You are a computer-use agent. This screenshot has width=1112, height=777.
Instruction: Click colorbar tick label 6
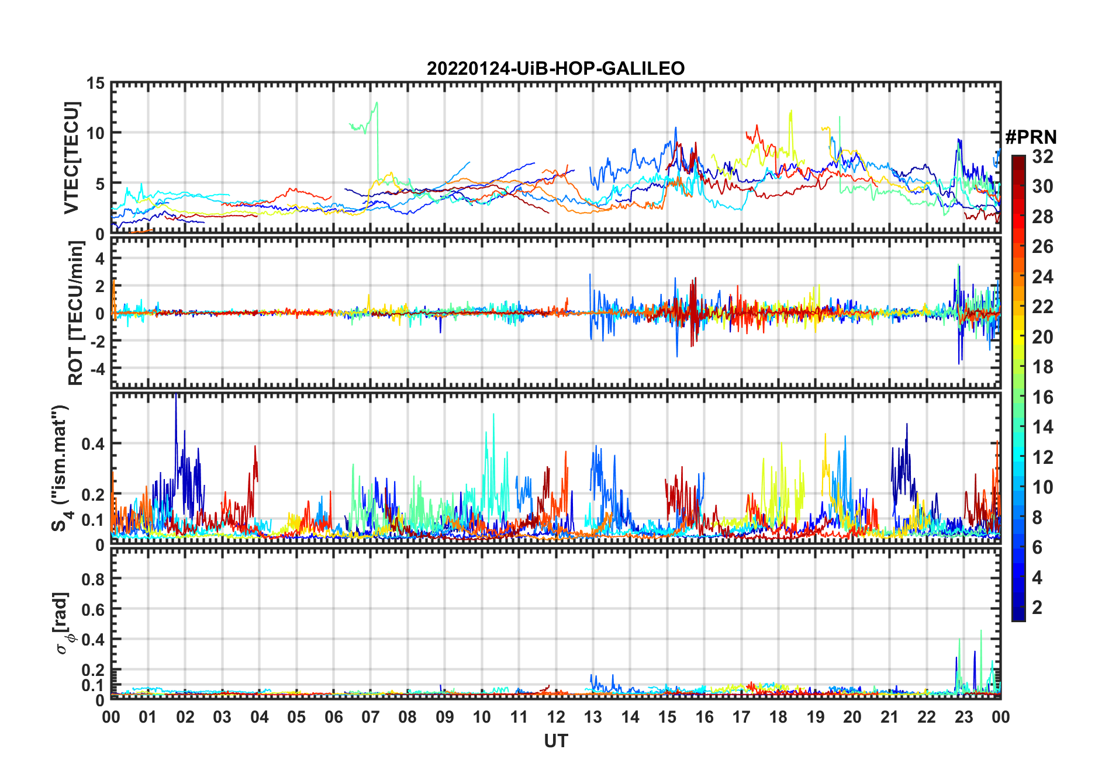(1037, 547)
